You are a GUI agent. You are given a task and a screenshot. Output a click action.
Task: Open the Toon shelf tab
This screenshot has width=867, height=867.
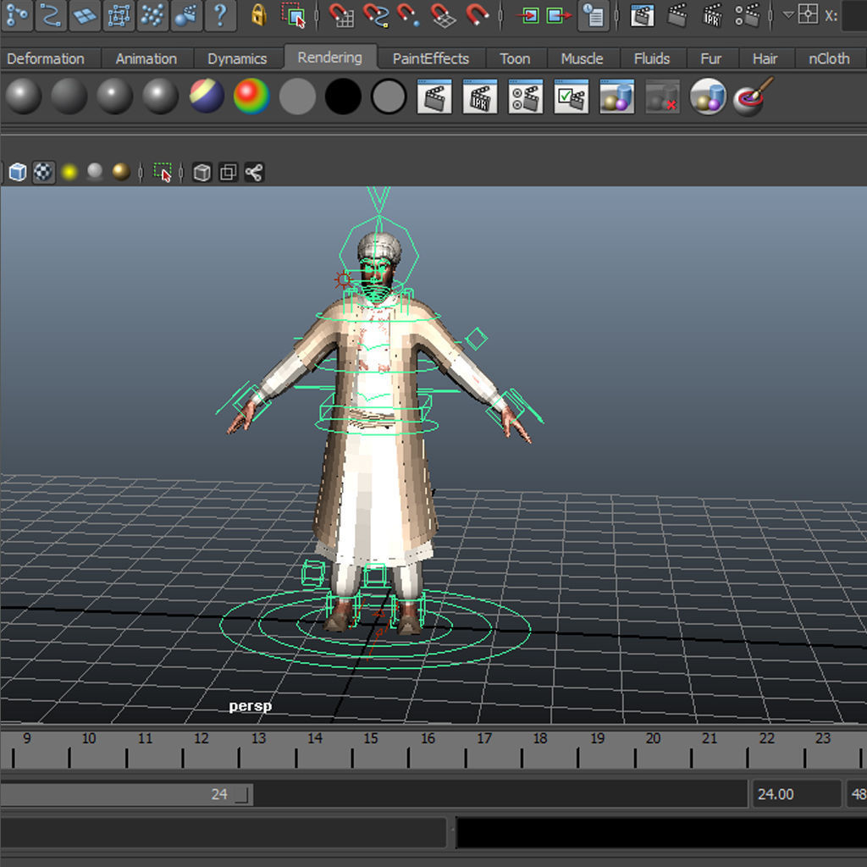tap(515, 58)
